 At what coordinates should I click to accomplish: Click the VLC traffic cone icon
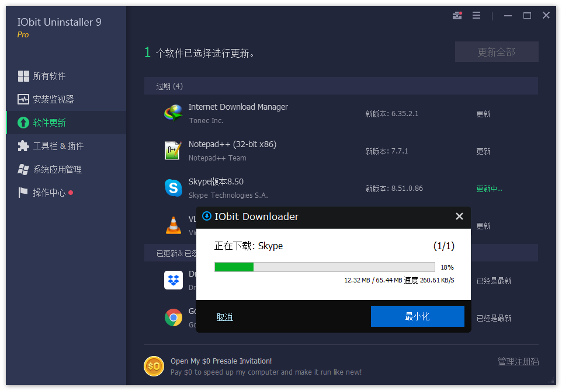pyautogui.click(x=174, y=225)
